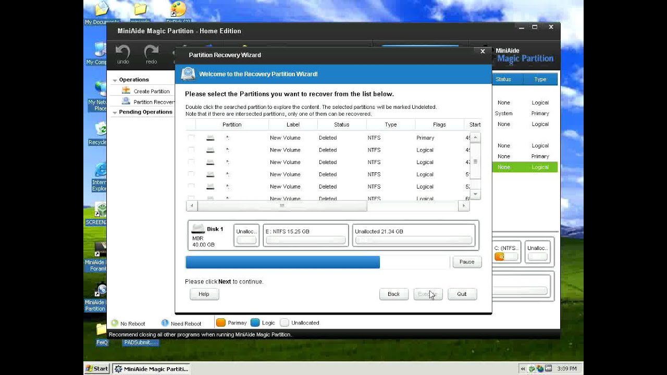This screenshot has height=375, width=667.
Task: Sort by the Status column header in wizard
Action: point(342,124)
